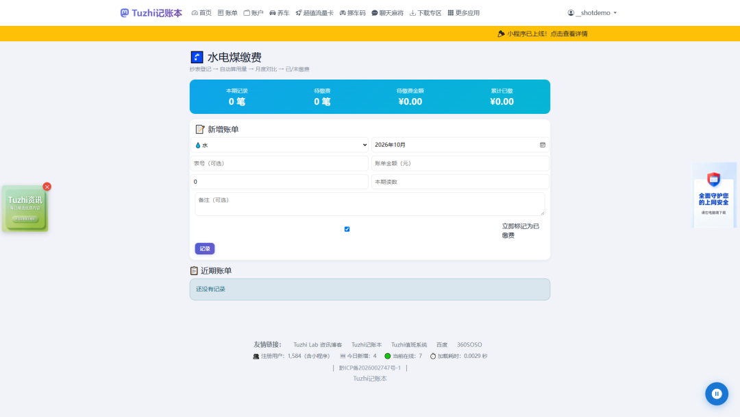
Task: Click the 新增账单 notepad icon
Action: click(x=200, y=129)
